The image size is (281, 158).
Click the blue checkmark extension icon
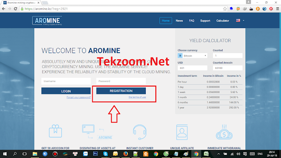264,9
